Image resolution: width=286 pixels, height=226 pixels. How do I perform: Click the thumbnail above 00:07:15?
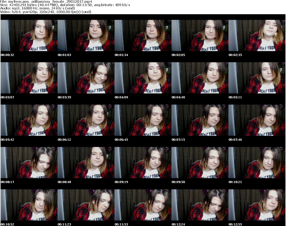tap(200, 120)
